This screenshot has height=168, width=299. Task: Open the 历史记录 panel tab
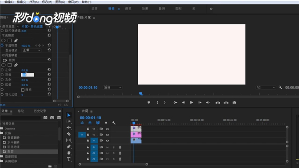coord(40,111)
